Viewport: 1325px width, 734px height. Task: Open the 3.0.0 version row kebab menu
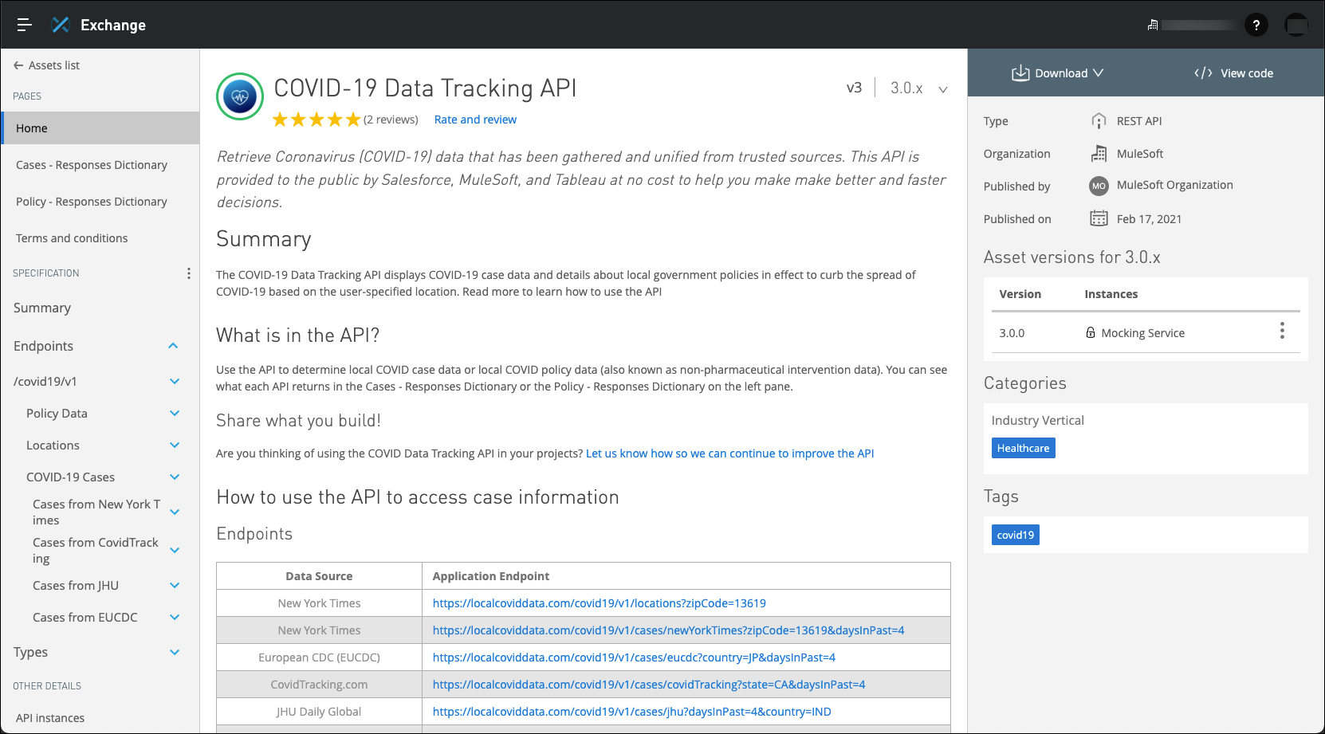tap(1282, 331)
